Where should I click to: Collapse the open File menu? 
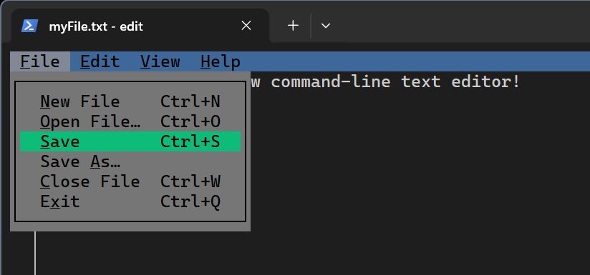pos(40,61)
